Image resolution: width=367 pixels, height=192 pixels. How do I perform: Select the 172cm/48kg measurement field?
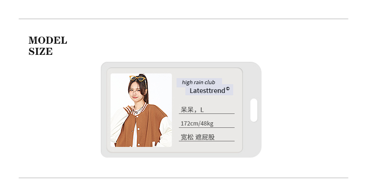(207, 123)
